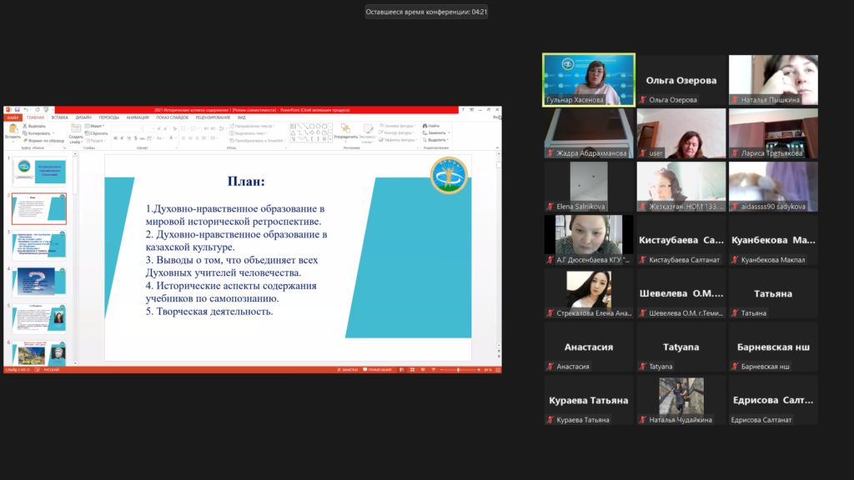The height and width of the screenshot is (480, 854).
Task: Click Select (Выделить) in editing group
Action: coord(435,140)
